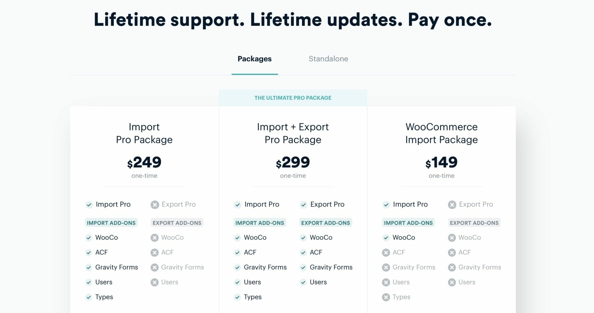Click the X beside ACF import add-on in WooCommerce package

click(x=386, y=252)
